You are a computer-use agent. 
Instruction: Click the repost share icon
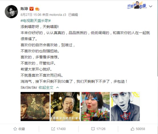(x=53, y=129)
